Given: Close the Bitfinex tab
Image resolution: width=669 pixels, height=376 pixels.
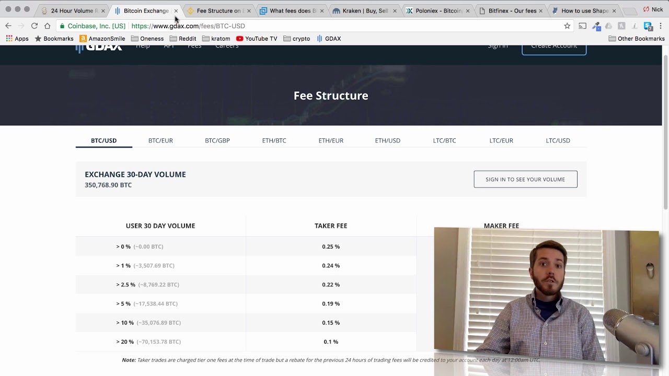Looking at the screenshot, I should click(541, 11).
